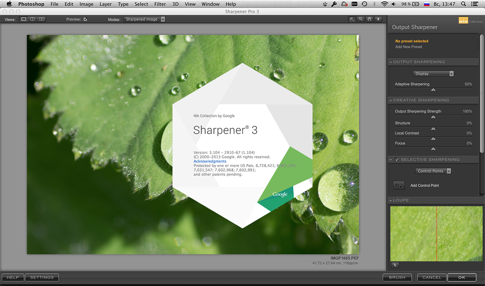Click the Local Contrast slider handle
This screenshot has height=286, width=485.
[433, 139]
